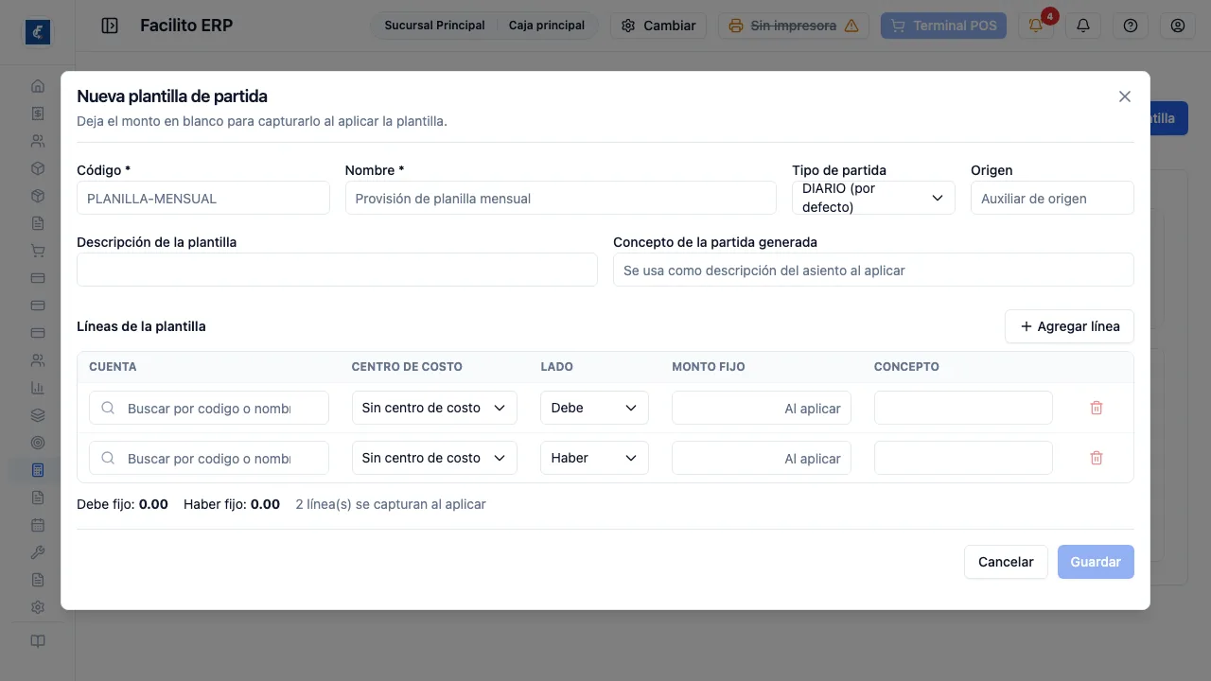Viewport: 1211px width, 681px height.
Task: Click the Agregar línea button
Action: click(1069, 326)
